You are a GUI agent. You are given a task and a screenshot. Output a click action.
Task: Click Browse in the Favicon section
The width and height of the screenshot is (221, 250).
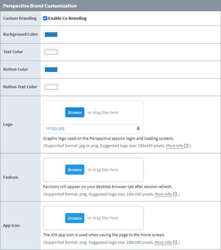tap(75, 169)
